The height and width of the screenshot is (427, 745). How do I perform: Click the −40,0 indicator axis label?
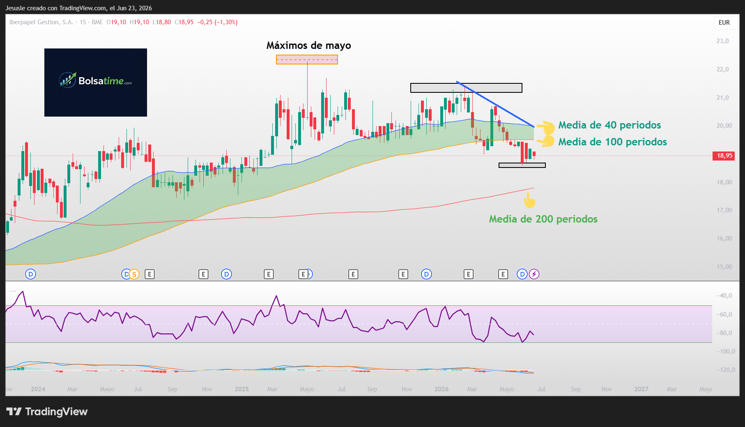pos(724,296)
